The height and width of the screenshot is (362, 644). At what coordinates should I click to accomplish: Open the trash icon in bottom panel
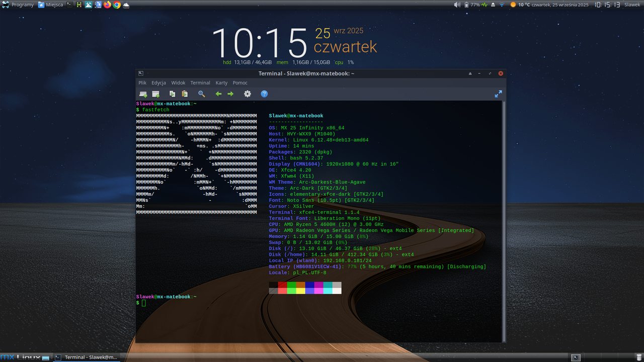click(639, 357)
